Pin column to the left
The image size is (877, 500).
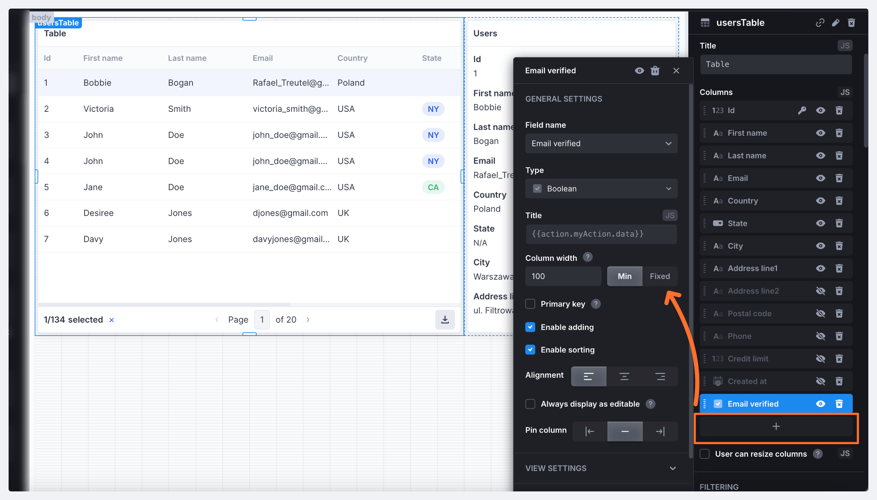tap(590, 431)
